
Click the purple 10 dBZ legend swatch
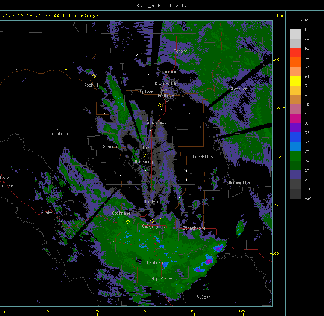[x=295, y=175]
